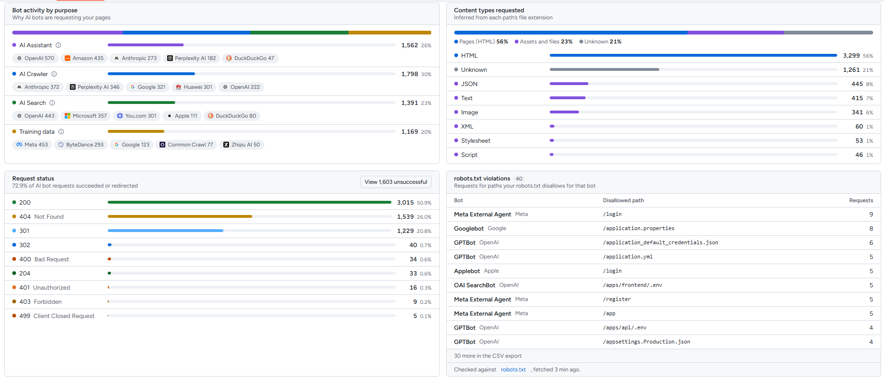The height and width of the screenshot is (378, 884).
Task: Click the Applebot violation row
Action: point(663,271)
